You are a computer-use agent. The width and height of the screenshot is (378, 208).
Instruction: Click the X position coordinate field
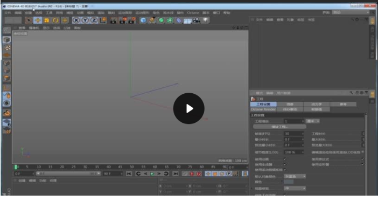[175, 186]
